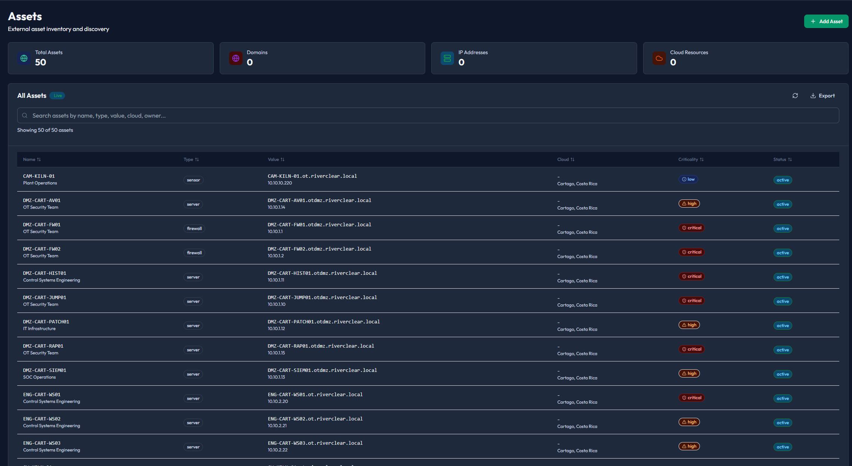852x466 pixels.
Task: Refresh the asset list
Action: pyautogui.click(x=795, y=96)
